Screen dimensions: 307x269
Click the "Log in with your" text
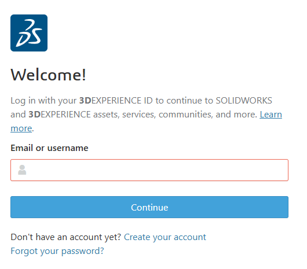click(43, 101)
